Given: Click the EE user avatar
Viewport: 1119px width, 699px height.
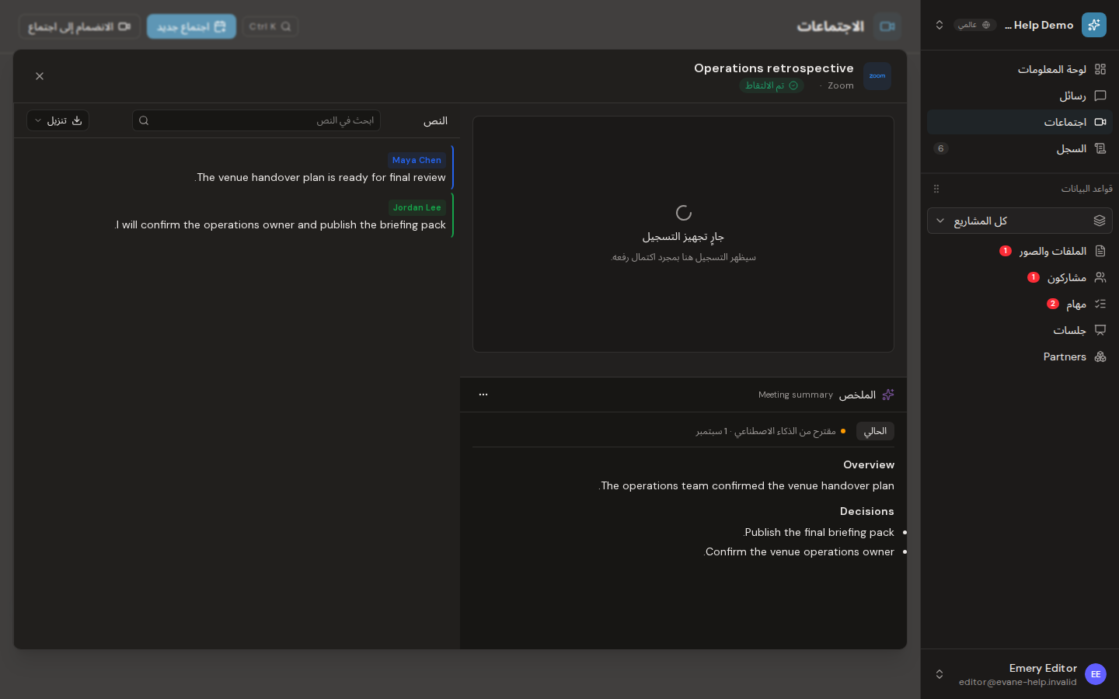Looking at the screenshot, I should 1096,674.
